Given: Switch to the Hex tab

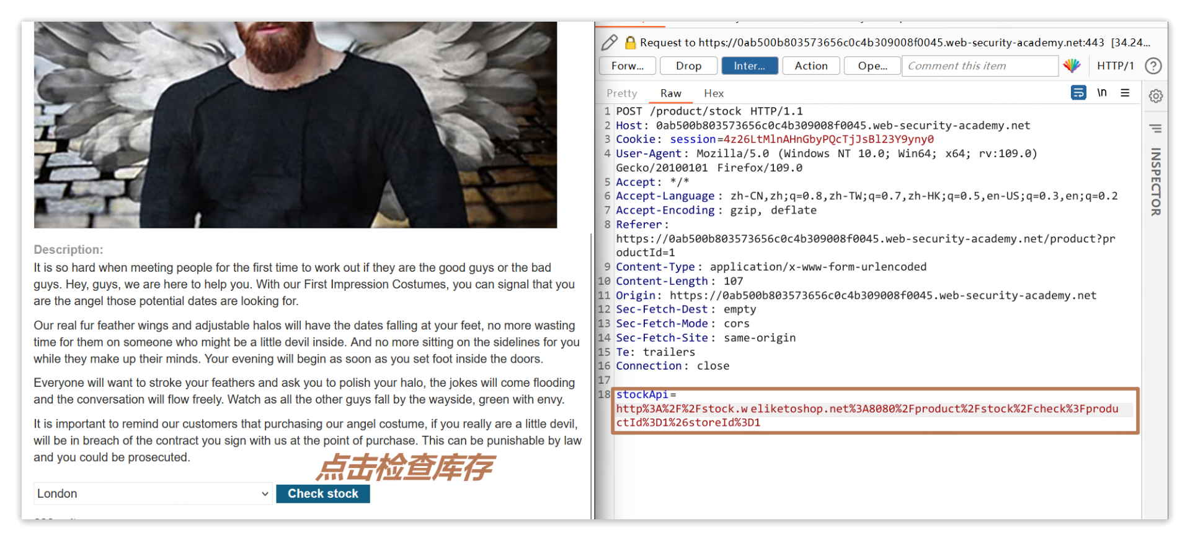Looking at the screenshot, I should tap(714, 93).
